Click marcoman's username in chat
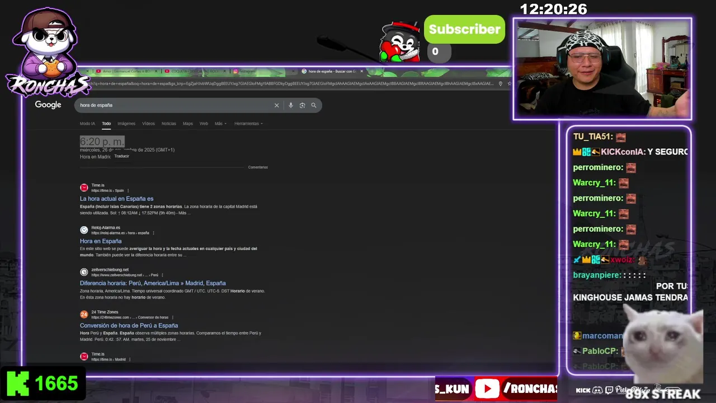The width and height of the screenshot is (716, 403). coord(602,336)
